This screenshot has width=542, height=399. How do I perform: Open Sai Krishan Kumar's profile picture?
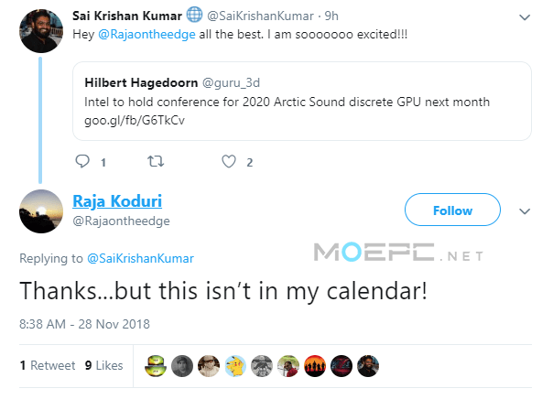coord(41,31)
